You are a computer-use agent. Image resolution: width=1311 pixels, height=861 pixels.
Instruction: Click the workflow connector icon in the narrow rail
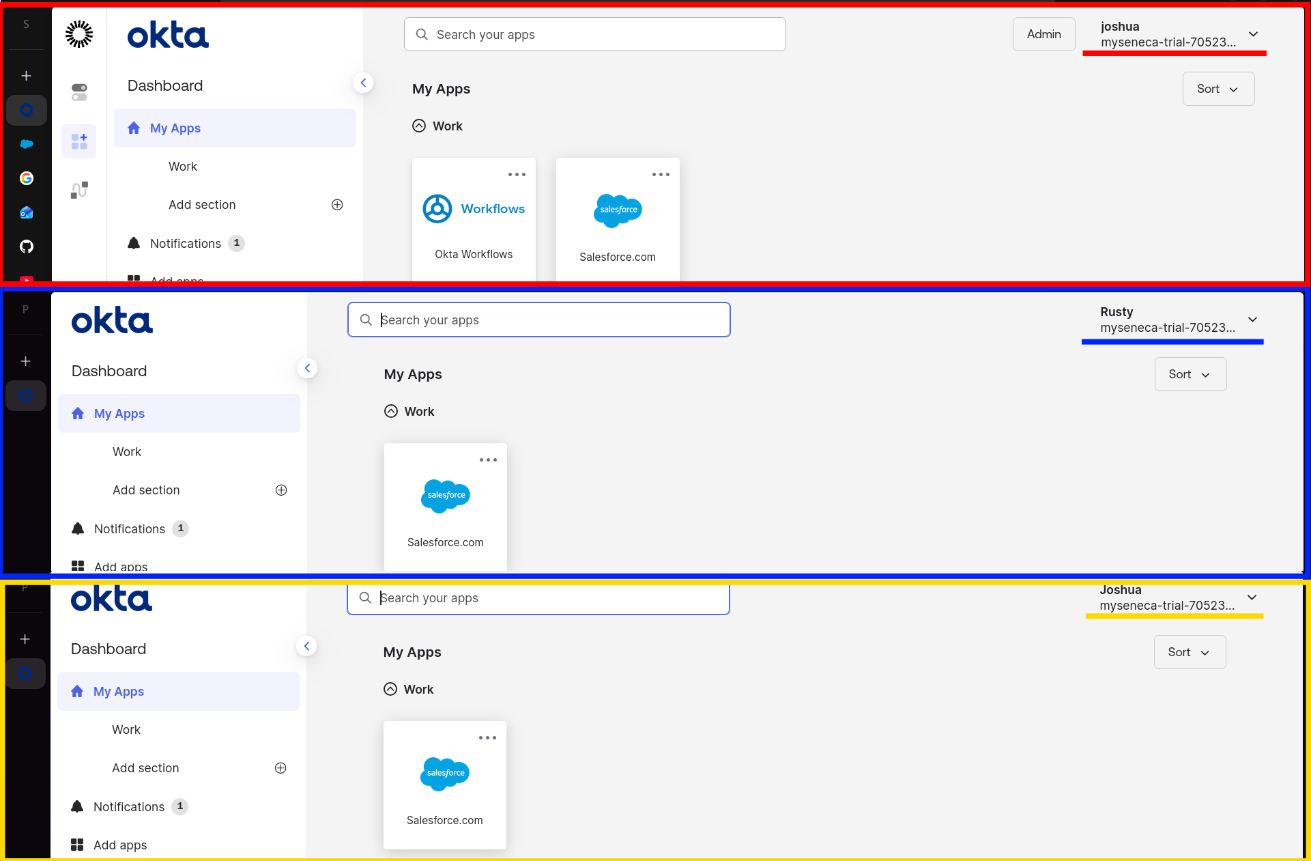79,190
